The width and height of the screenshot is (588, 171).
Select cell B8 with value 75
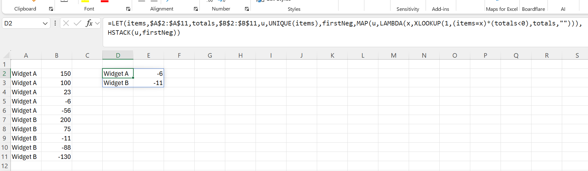tap(57, 129)
